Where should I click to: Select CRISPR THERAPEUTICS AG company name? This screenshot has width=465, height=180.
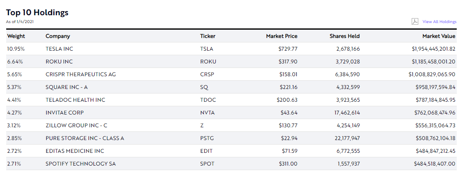click(81, 75)
